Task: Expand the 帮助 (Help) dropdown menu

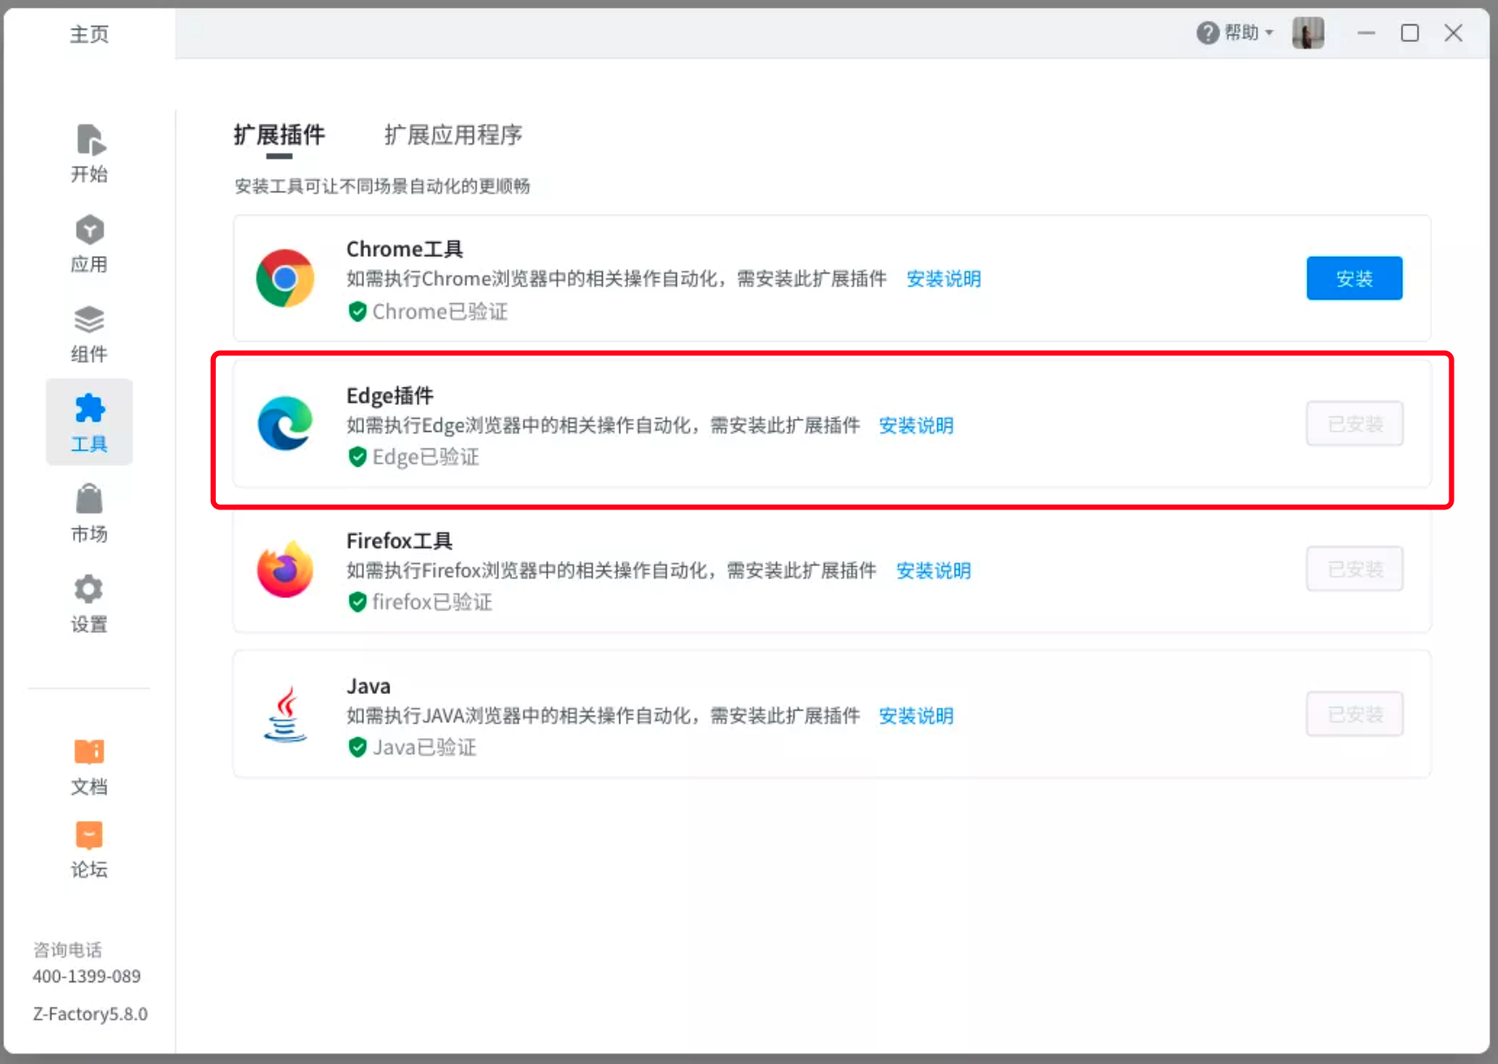Action: coord(1235,33)
